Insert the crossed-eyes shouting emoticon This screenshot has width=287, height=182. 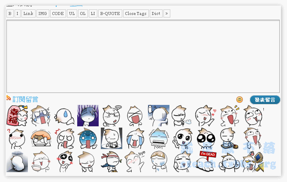click(135, 116)
